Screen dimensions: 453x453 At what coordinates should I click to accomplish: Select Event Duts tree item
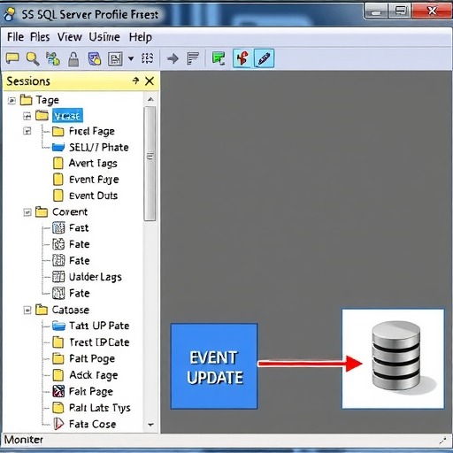93,196
